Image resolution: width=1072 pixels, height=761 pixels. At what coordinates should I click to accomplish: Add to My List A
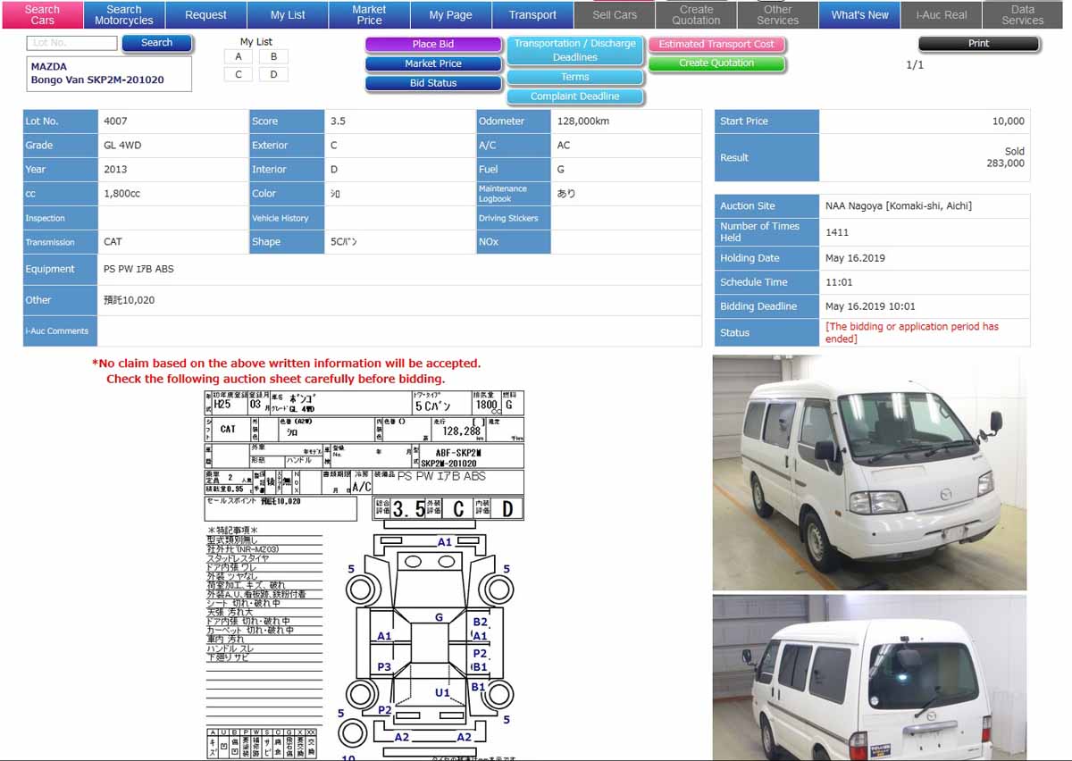[x=239, y=56]
